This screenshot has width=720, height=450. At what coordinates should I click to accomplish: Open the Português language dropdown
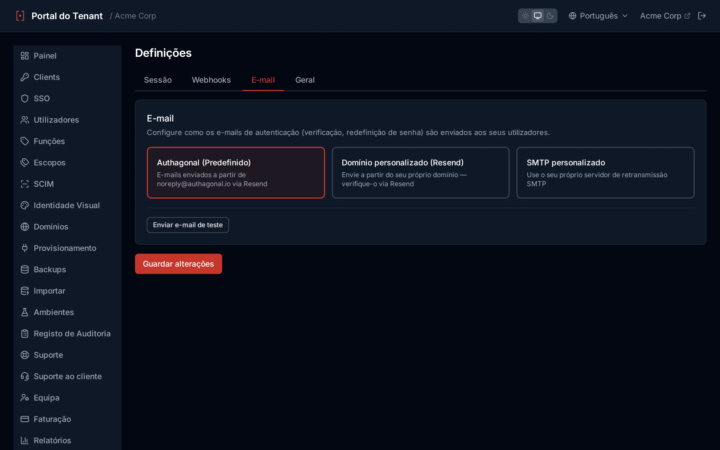pyautogui.click(x=598, y=16)
